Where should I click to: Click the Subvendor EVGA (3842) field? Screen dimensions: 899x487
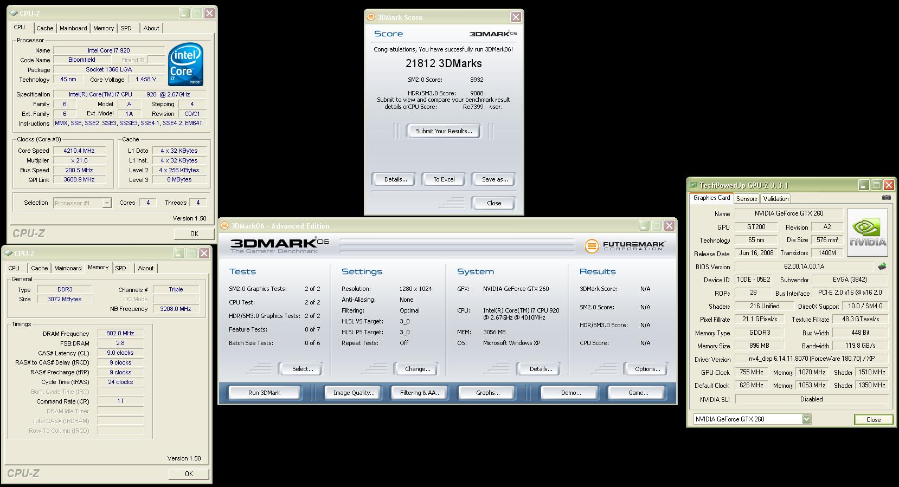849,280
